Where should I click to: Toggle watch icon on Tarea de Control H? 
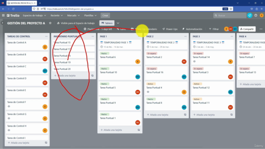click(9, 130)
